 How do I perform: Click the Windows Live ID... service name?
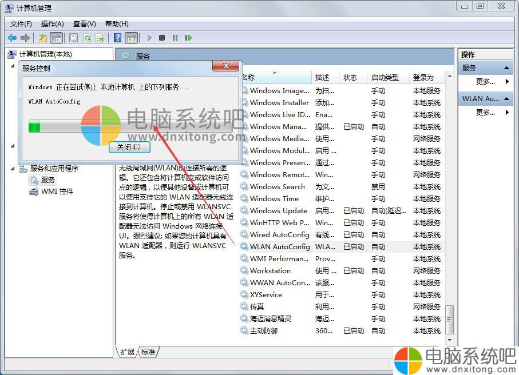click(280, 114)
